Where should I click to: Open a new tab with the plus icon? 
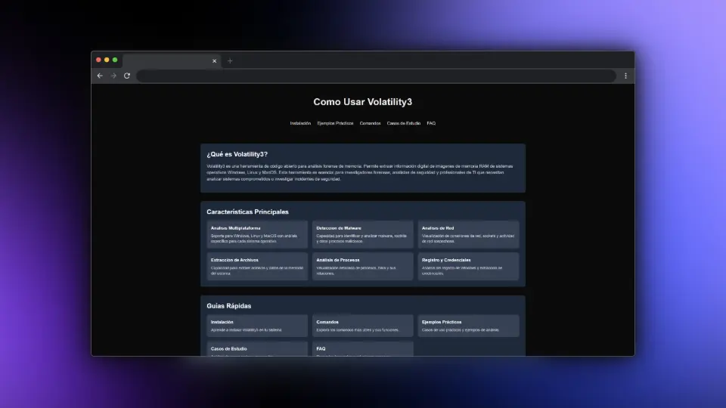[230, 61]
